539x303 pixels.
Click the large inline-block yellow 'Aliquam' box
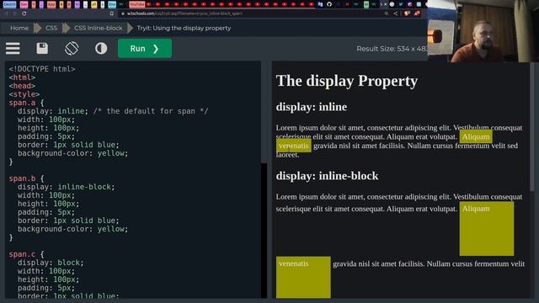click(x=487, y=228)
